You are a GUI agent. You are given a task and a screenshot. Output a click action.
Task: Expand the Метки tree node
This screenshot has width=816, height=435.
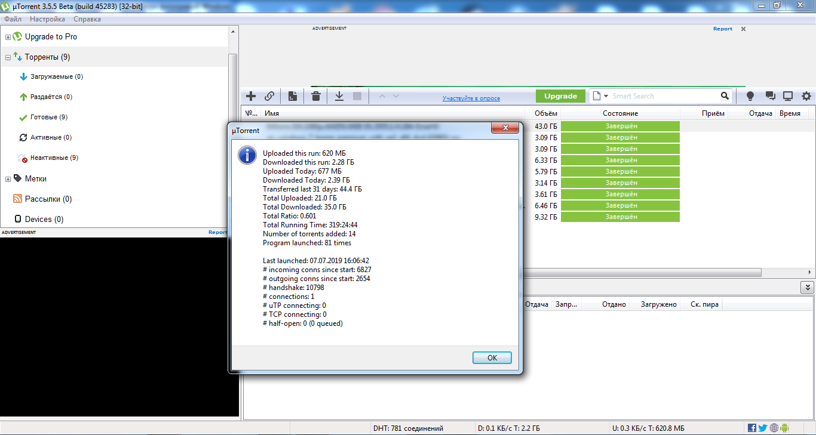[x=8, y=179]
